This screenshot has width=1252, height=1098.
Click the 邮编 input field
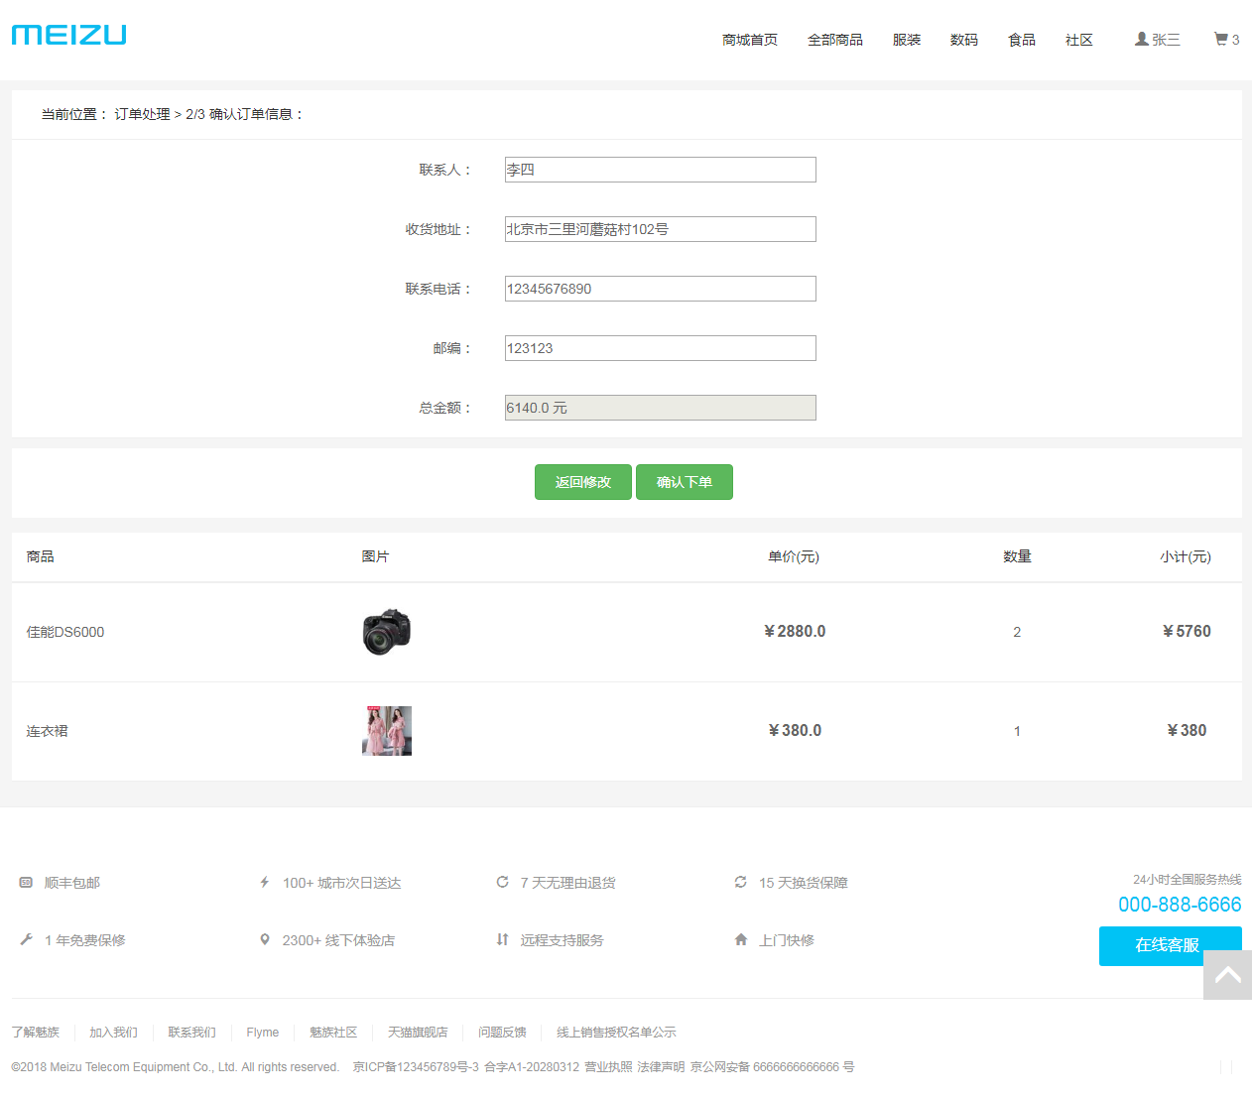point(661,348)
